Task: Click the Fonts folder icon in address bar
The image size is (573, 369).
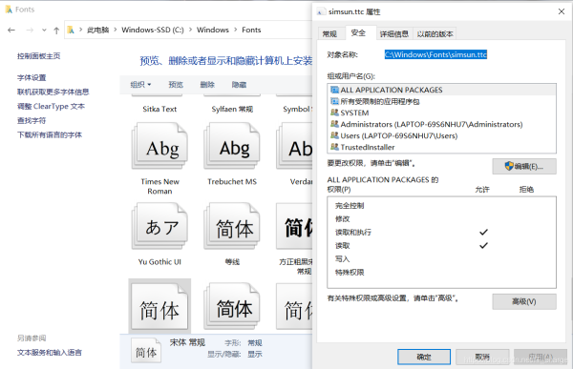Action: coord(71,30)
